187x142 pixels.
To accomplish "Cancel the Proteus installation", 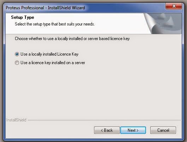I will [x=163, y=130].
